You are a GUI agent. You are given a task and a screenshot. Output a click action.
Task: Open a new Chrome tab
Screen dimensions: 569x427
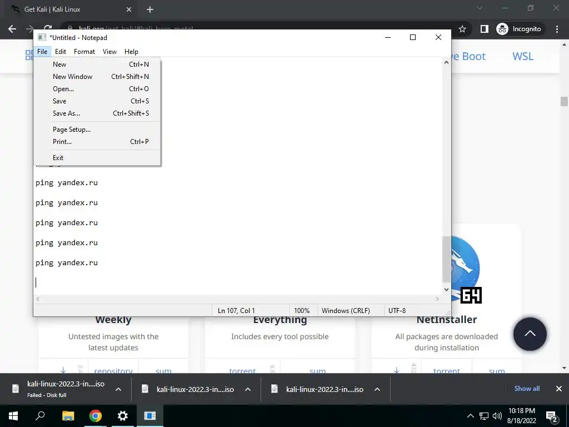click(150, 9)
